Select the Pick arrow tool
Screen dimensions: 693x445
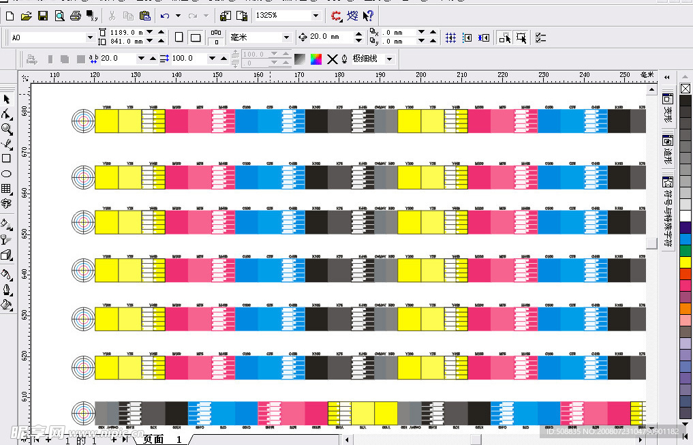[7, 99]
